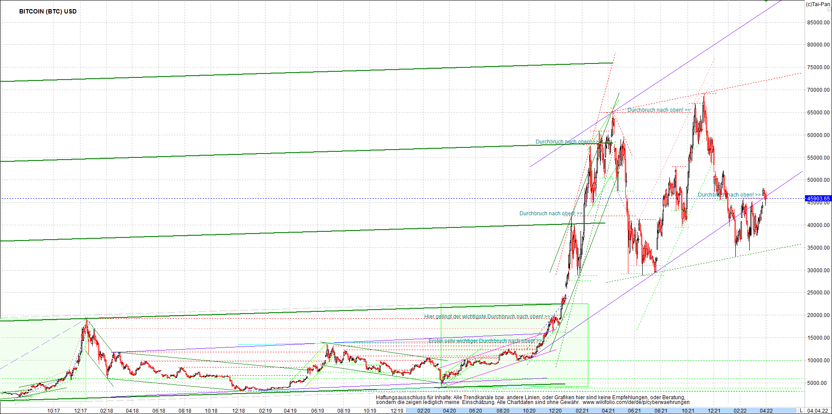The width and height of the screenshot is (832, 414).
Task: Click the (c)Tai-Pan copyright label
Action: tap(818, 4)
